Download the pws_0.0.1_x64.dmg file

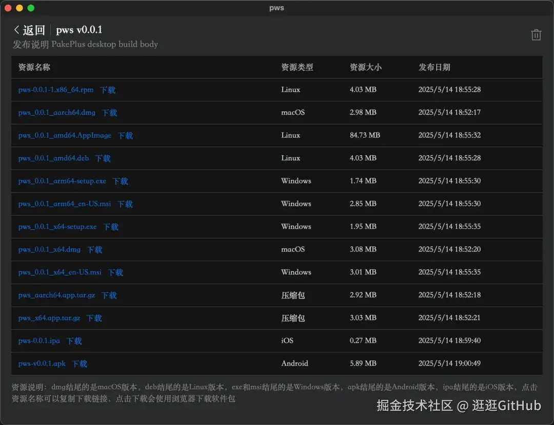[94, 249]
